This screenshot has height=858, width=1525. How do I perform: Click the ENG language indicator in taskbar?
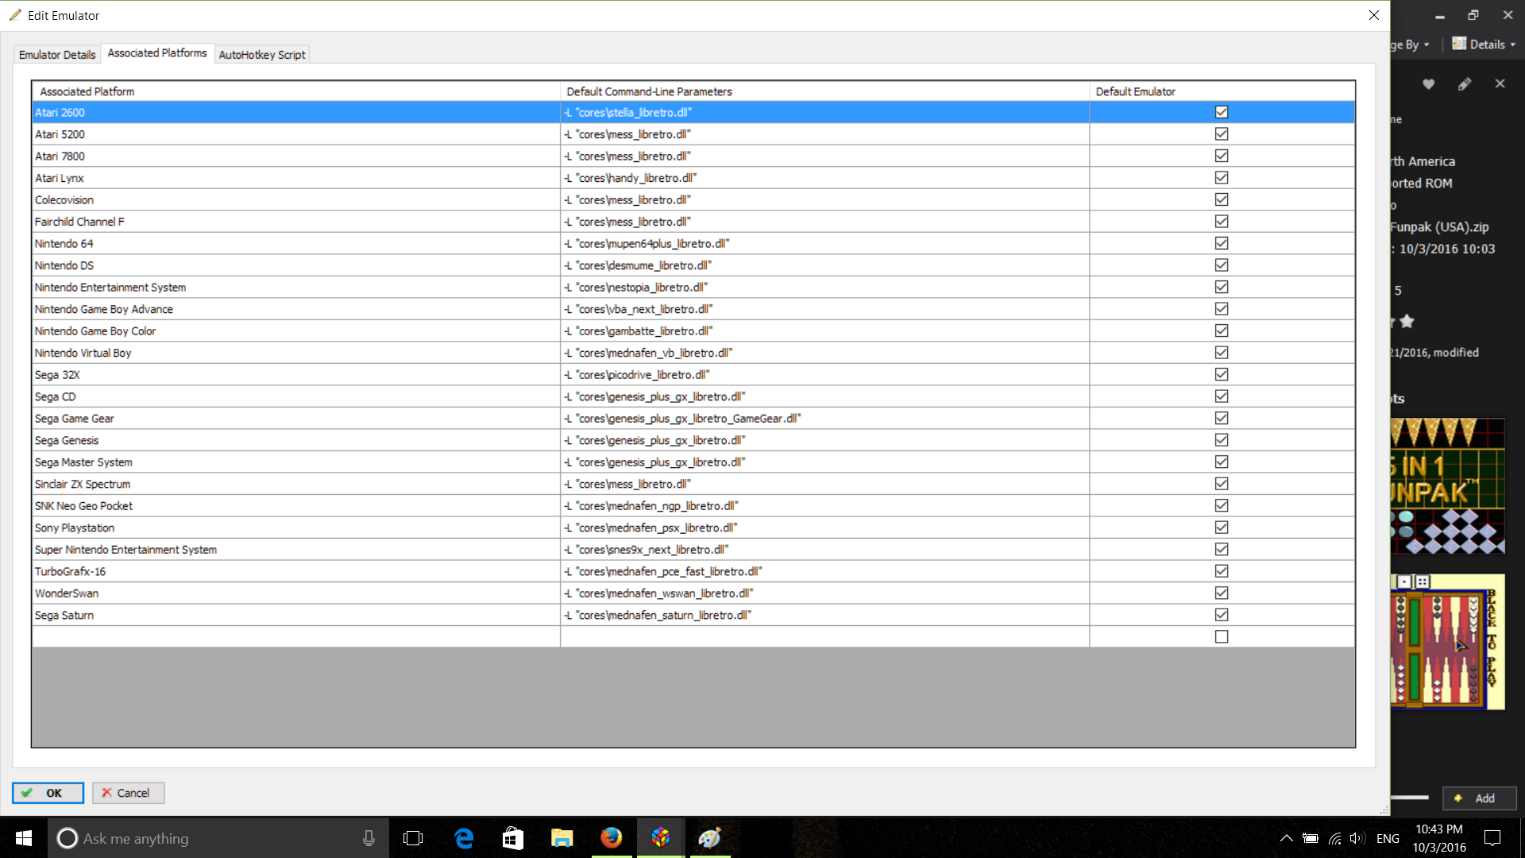coord(1388,838)
